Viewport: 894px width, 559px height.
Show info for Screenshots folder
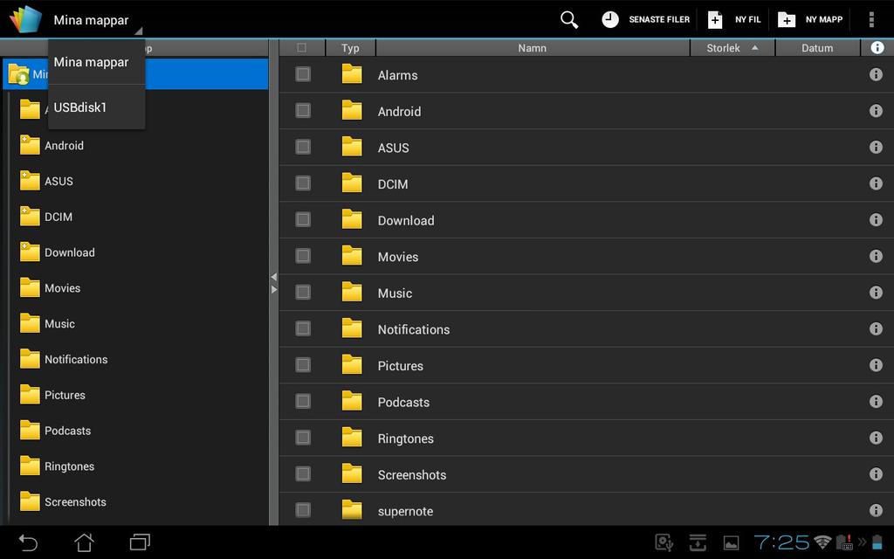pyautogui.click(x=876, y=474)
